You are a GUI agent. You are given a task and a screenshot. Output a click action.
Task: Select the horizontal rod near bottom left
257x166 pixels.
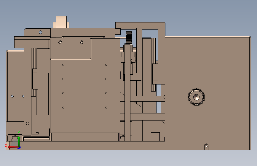click(x=36, y=139)
